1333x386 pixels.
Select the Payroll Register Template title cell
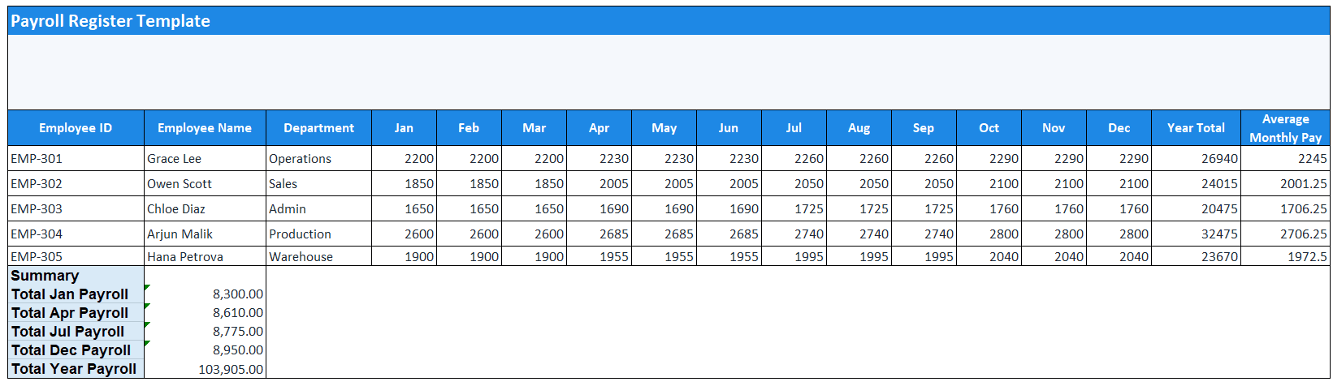click(669, 21)
